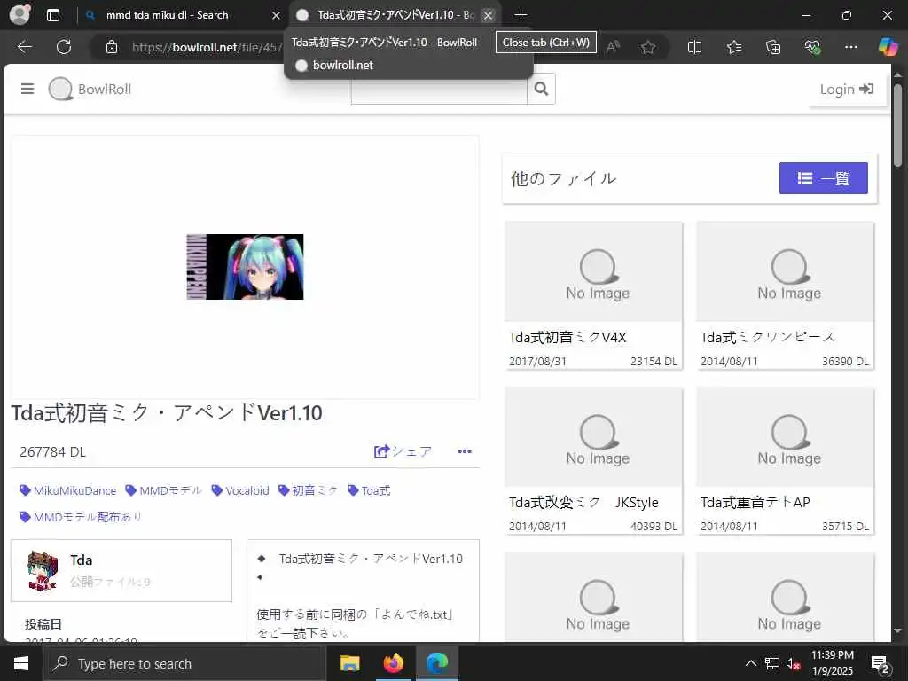The width and height of the screenshot is (908, 681).
Task: Open a new tab
Action: pyautogui.click(x=521, y=15)
